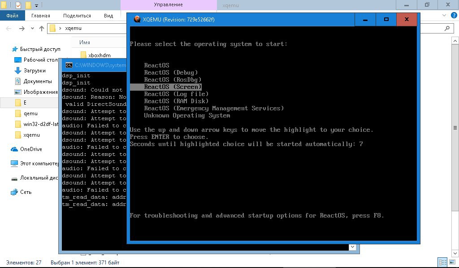Click Explorer scrollbar down arrow
459x268 pixels.
455,253
